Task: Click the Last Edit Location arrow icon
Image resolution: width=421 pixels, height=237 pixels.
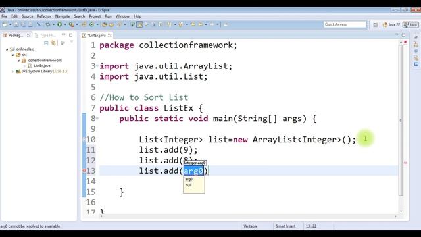Action: tap(193, 24)
